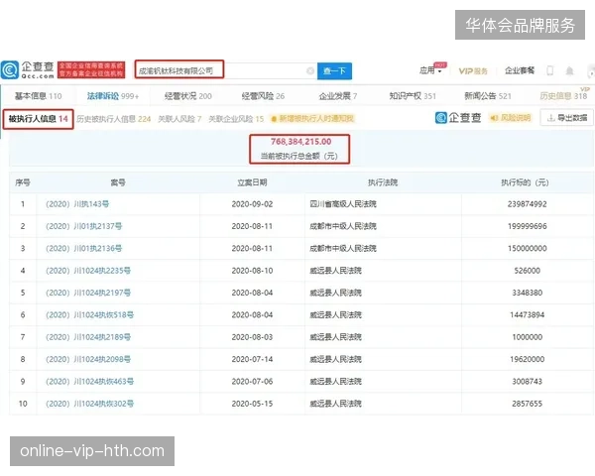Click execution amount 199999696
Screen dimensions: 595x476
528,226
